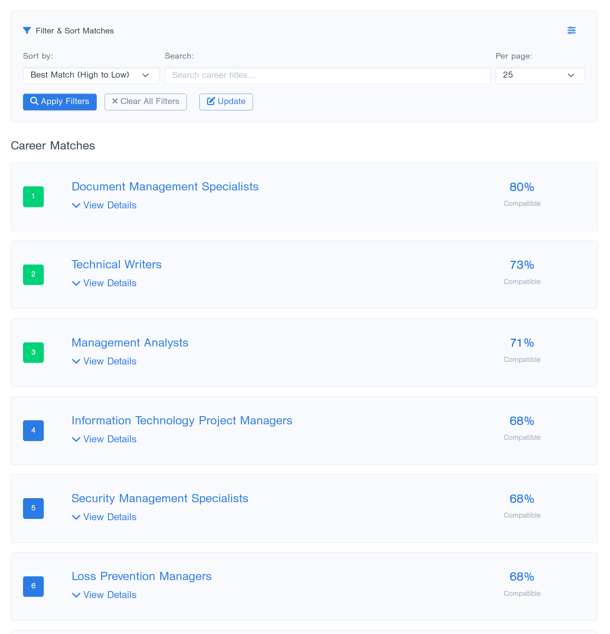The height and width of the screenshot is (634, 610).
Task: Click the Update button
Action: pyautogui.click(x=226, y=102)
